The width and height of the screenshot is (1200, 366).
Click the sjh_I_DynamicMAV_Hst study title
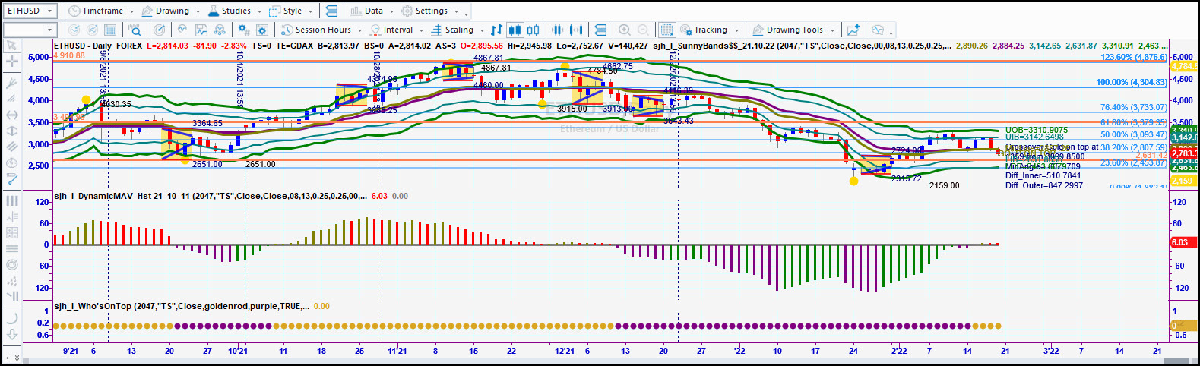click(210, 196)
